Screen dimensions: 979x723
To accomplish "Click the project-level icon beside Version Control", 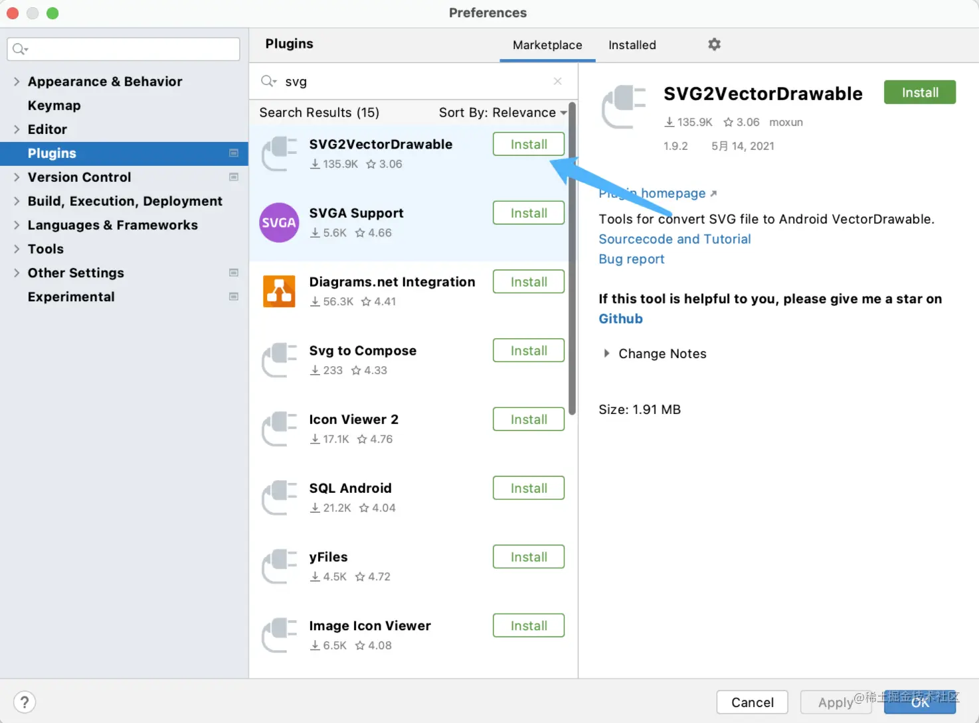I will tap(234, 177).
